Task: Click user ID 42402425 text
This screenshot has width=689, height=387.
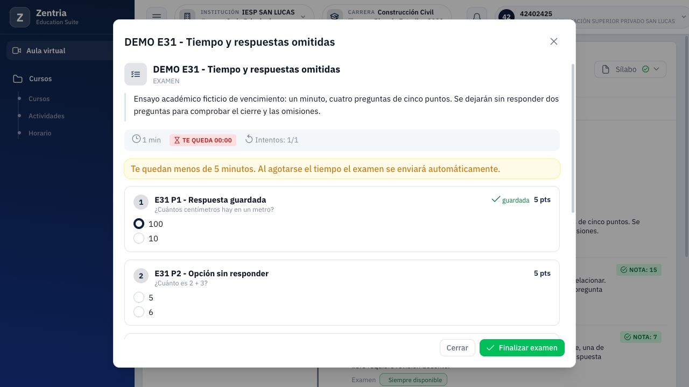Action: pos(536,13)
